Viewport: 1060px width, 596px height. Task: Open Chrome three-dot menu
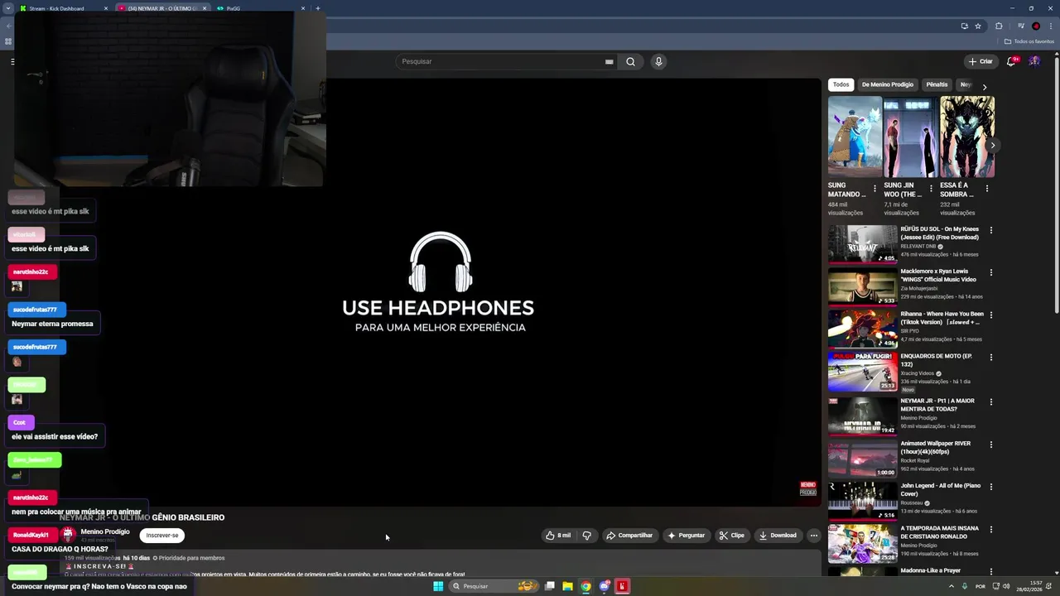click(1051, 26)
